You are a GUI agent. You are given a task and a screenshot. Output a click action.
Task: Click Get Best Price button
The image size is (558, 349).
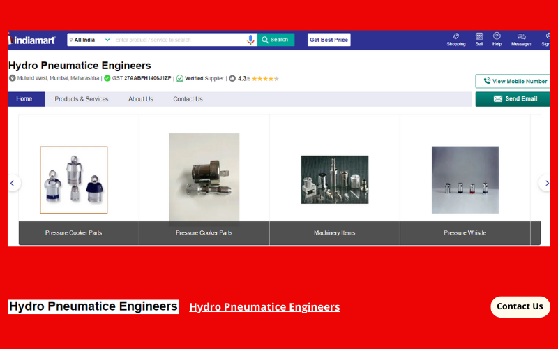(329, 40)
